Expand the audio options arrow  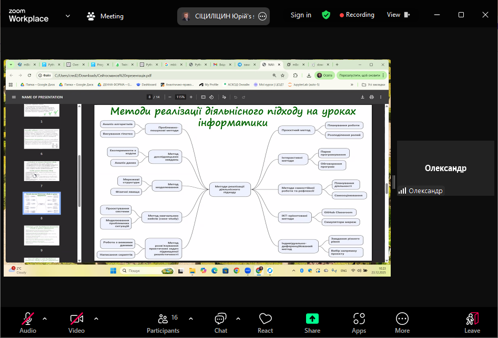coord(45,318)
